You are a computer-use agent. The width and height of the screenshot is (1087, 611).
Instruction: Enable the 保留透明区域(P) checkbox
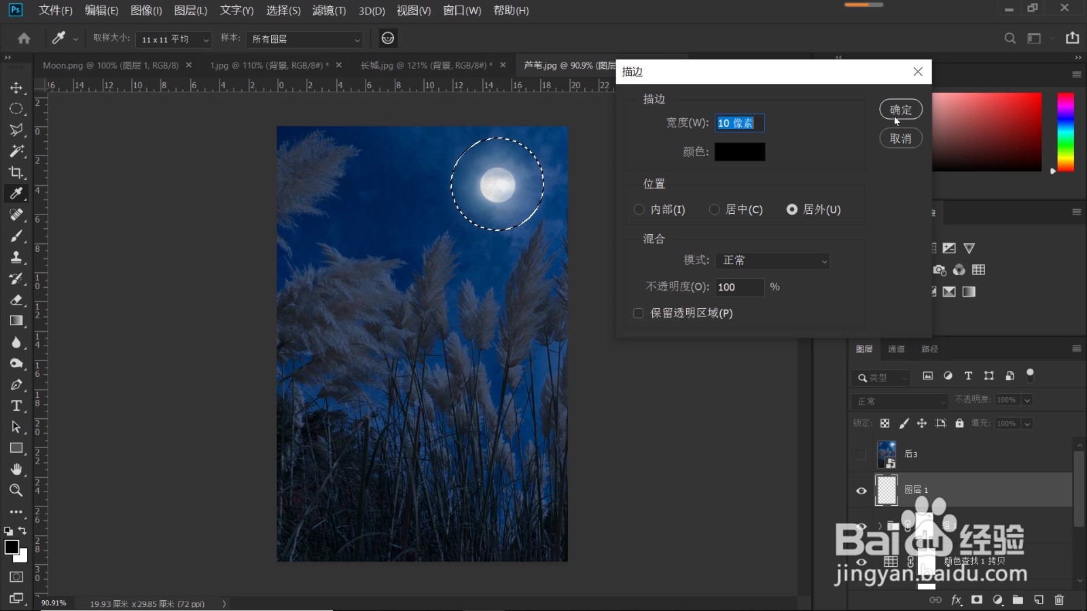[639, 313]
